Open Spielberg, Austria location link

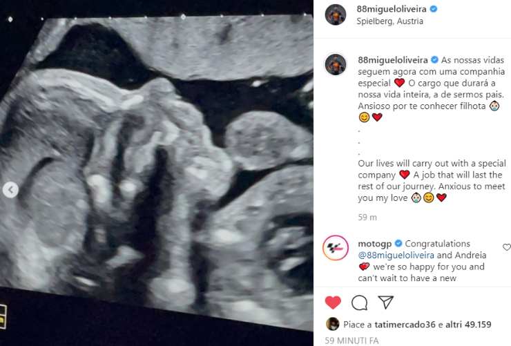click(389, 21)
